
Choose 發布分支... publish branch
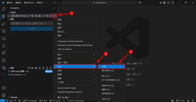(x=111, y=99)
